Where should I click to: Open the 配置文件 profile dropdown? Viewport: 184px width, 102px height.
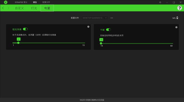[94, 18]
